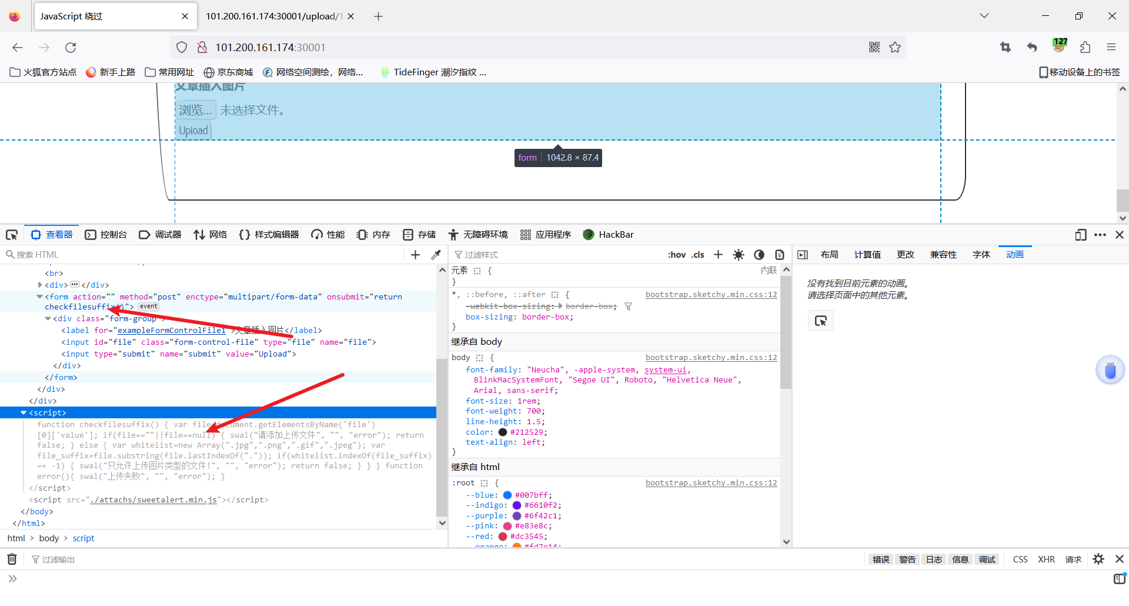Open DevTools more options menu
Image resolution: width=1129 pixels, height=606 pixels.
(1100, 235)
